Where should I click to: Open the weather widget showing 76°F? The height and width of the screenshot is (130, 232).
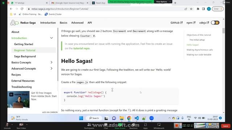(19, 118)
